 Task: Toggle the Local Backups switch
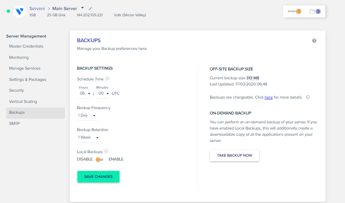coord(100,159)
